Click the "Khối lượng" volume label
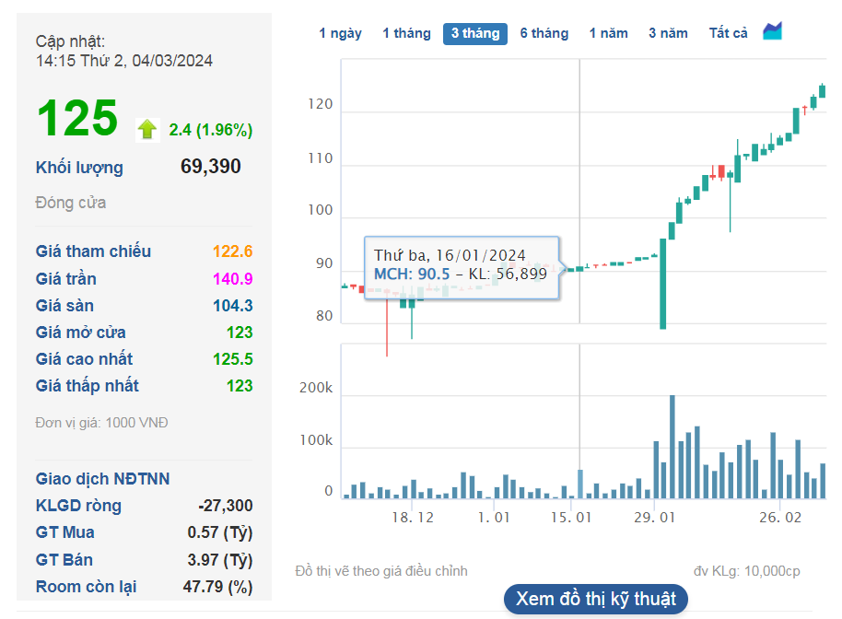 pos(78,167)
